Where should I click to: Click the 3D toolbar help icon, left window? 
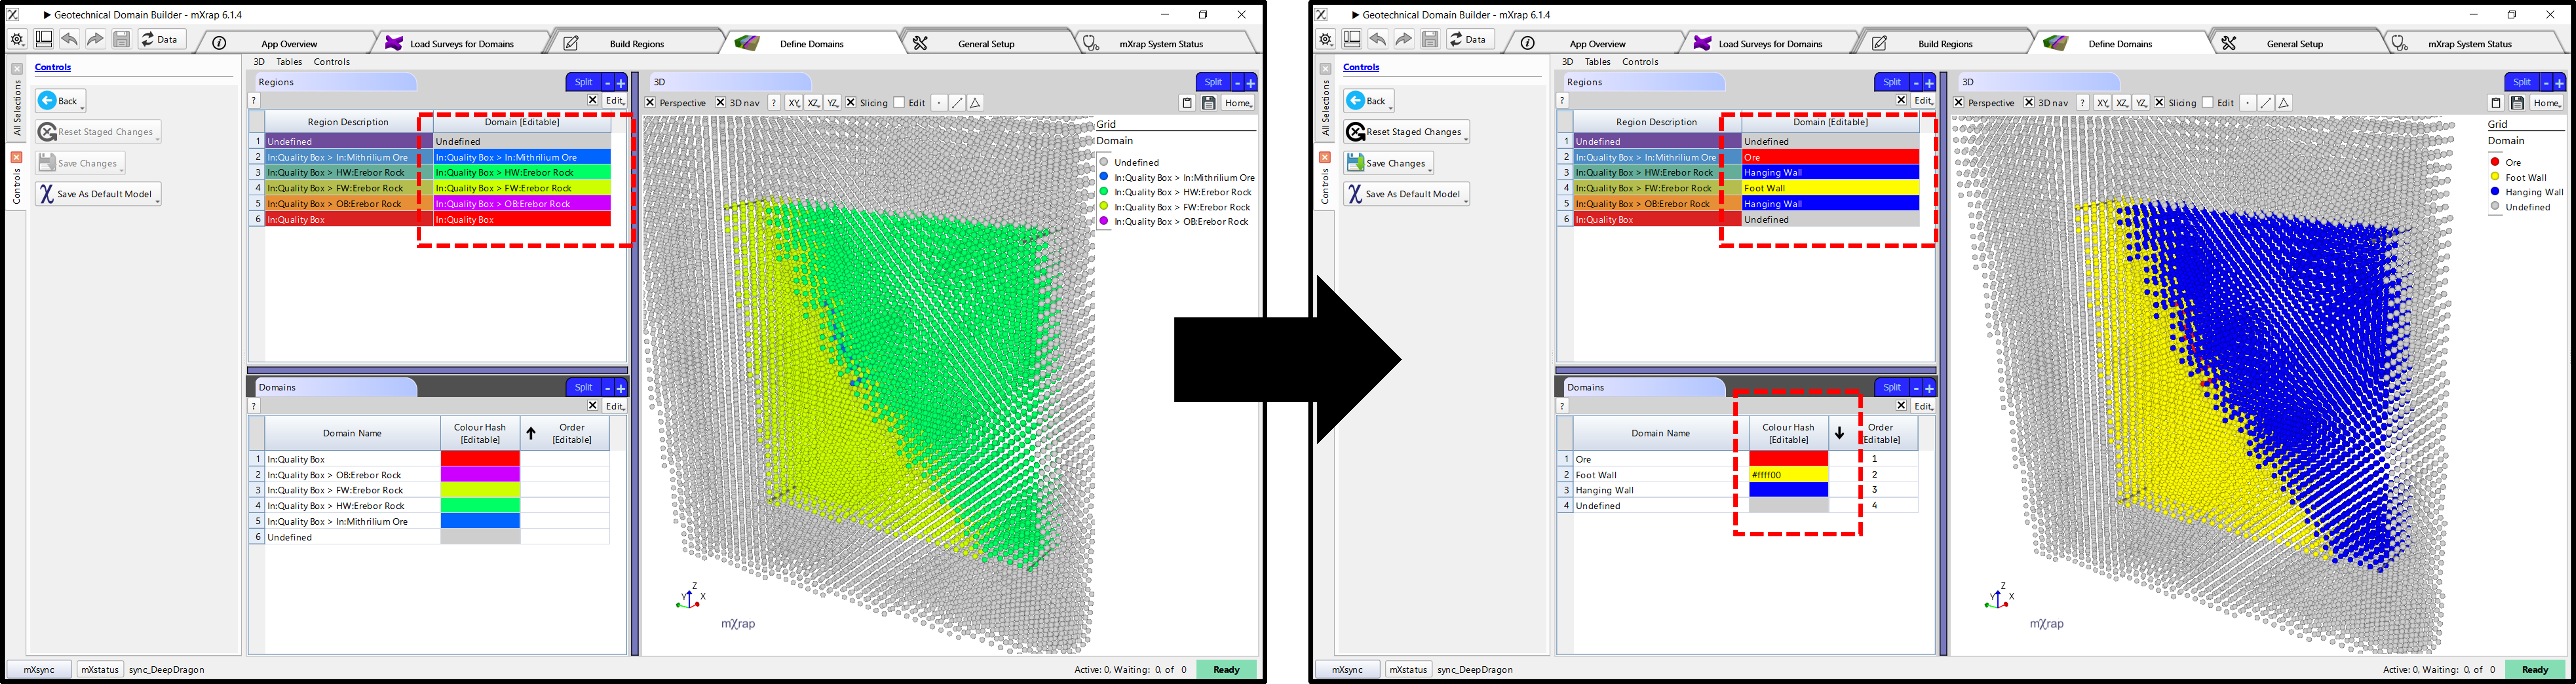(774, 103)
